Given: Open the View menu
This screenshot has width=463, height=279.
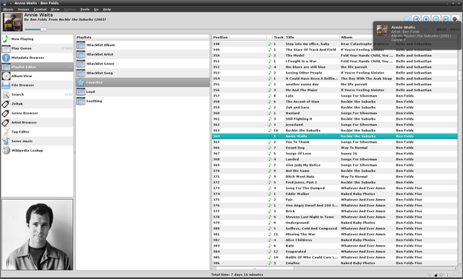Looking at the screenshot, I should [x=55, y=9].
